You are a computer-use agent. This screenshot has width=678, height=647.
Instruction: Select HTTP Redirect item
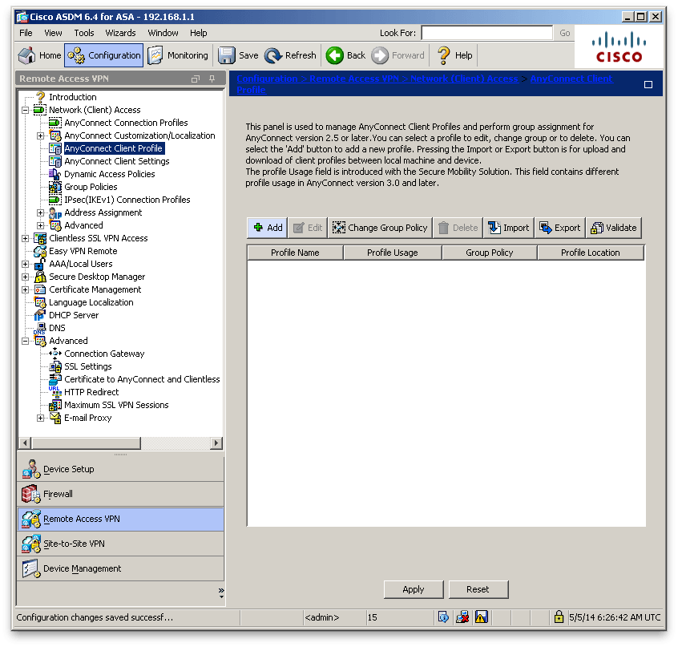click(91, 392)
